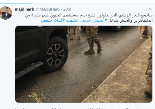The image size is (155, 109).
Task: Click the batrounnews.com watermark
Action: click(x=121, y=105)
